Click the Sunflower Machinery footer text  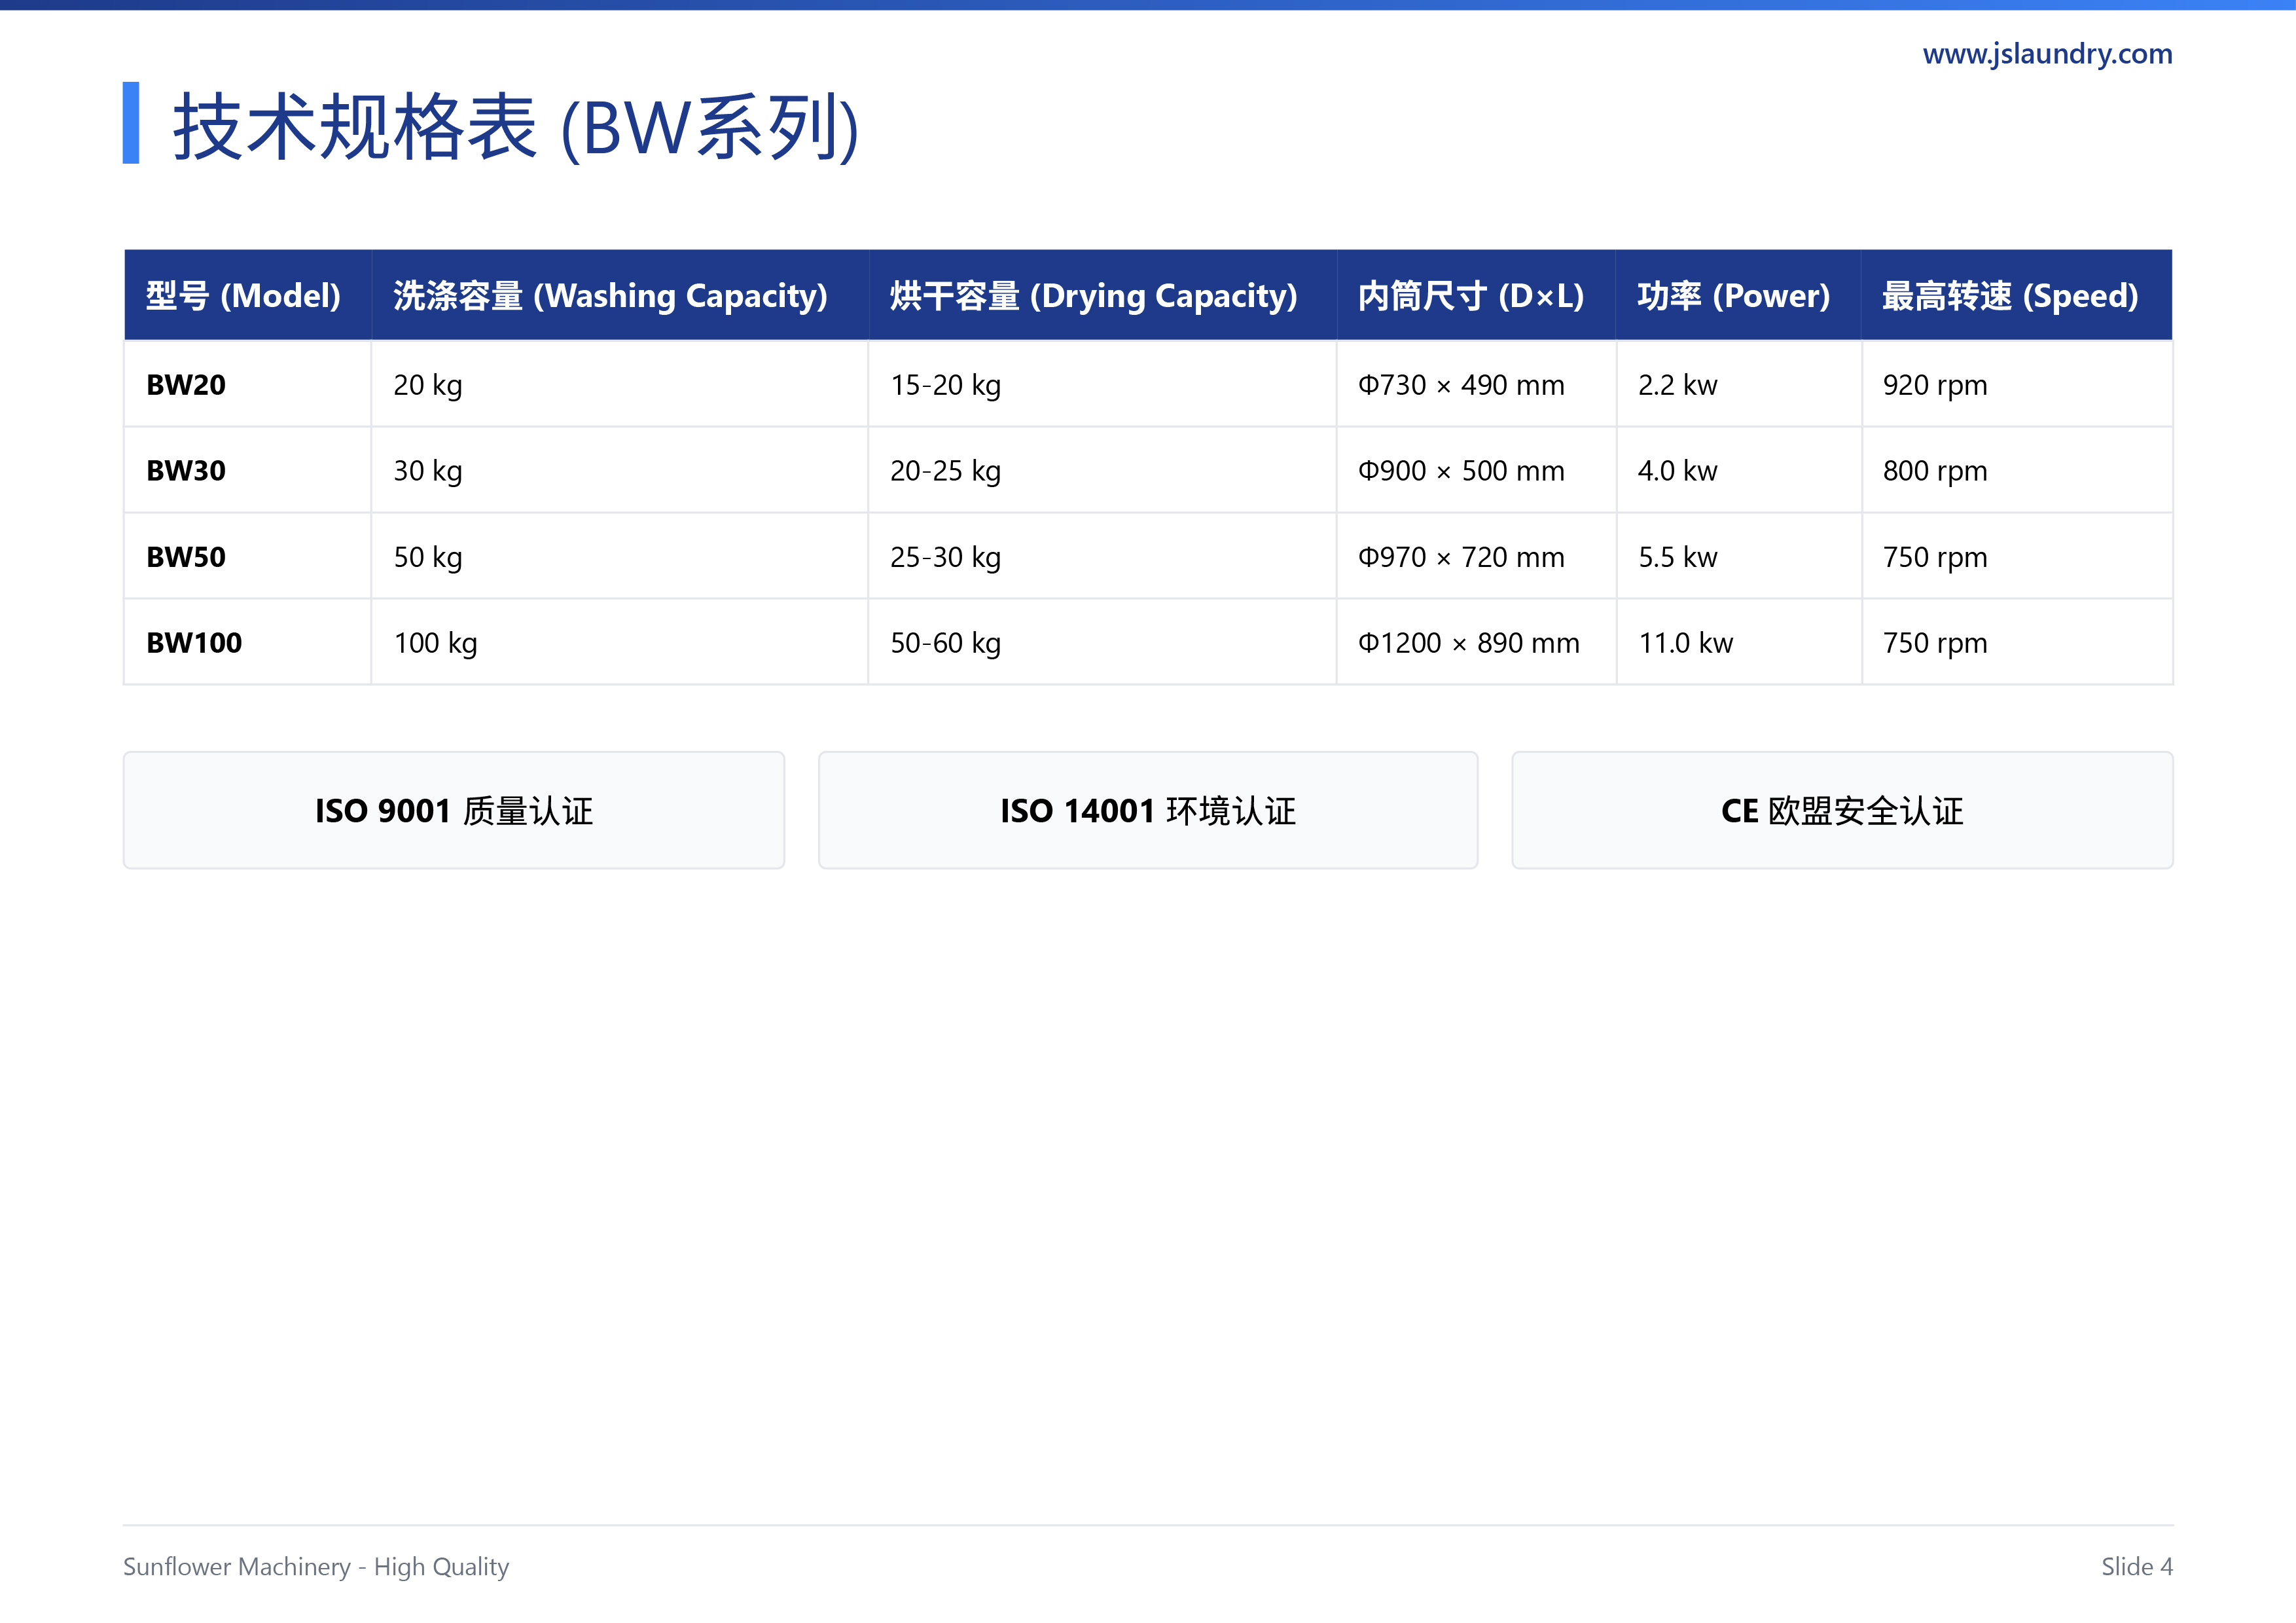click(316, 1566)
